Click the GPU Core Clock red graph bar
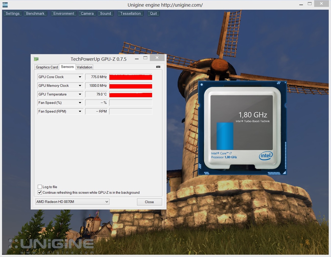 pyautogui.click(x=131, y=77)
